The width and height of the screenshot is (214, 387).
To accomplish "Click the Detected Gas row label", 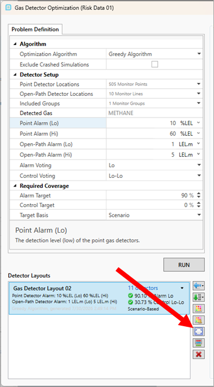I will tap(36, 113).
